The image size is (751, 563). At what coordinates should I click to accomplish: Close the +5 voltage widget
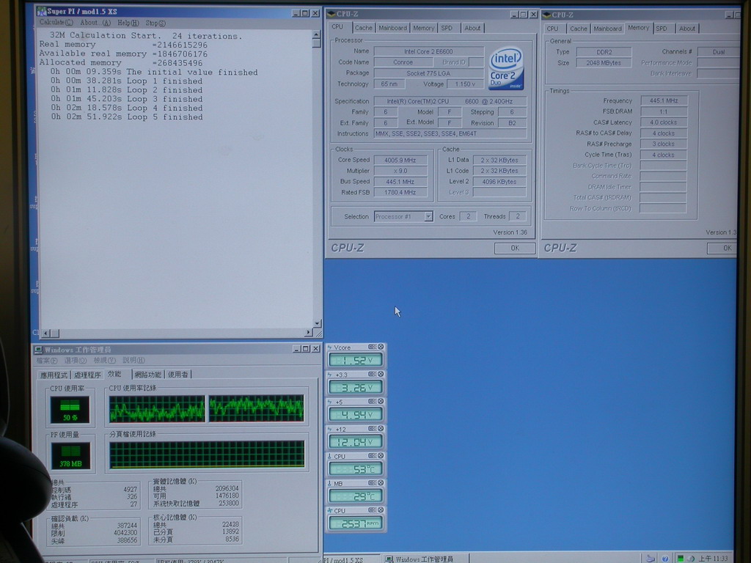pos(381,402)
